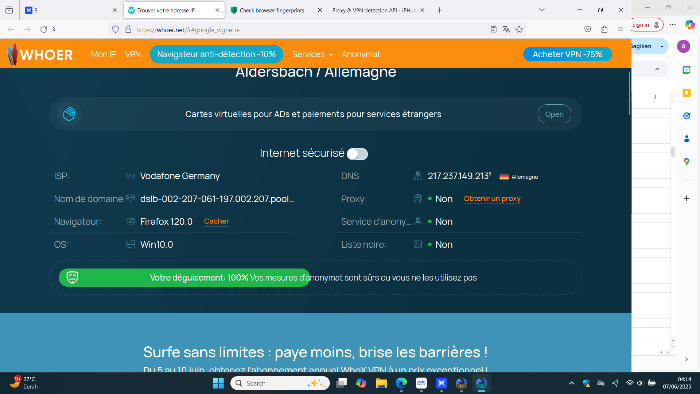The image size is (700, 394).
Task: Collapse the Sheets header with chevron
Action: point(657,69)
